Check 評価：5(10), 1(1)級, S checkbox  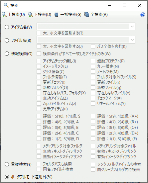(x=39, y=116)
